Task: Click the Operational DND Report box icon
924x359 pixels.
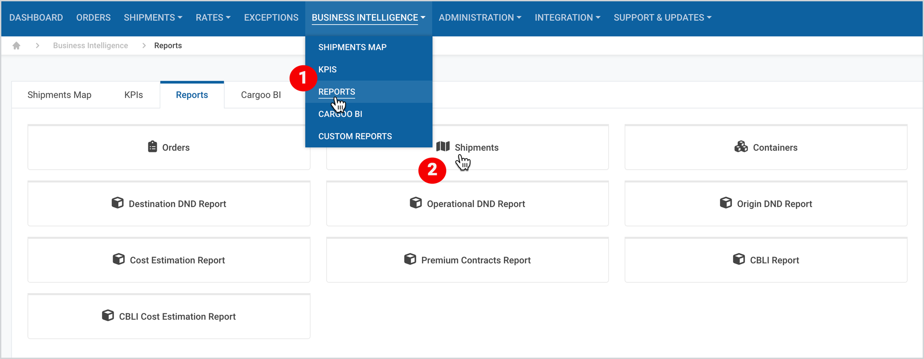Action: [x=416, y=203]
